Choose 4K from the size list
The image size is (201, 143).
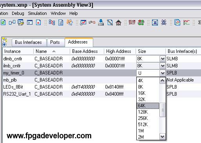[148, 81]
